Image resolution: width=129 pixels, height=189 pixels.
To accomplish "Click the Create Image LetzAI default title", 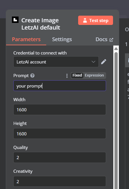I will coord(41,24).
